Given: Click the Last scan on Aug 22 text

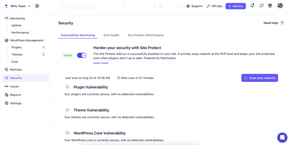Looking at the screenshot, I should pyautogui.click(x=88, y=78).
